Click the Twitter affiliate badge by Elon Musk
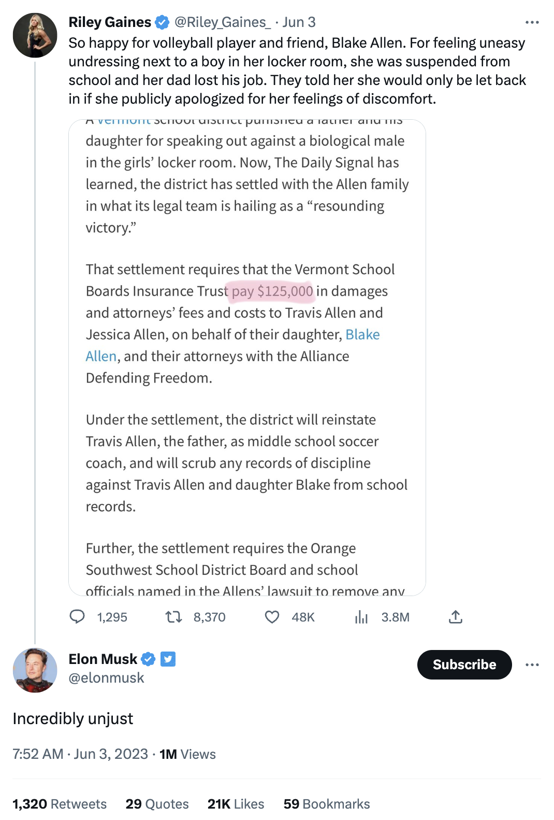This screenshot has width=554, height=820. pos(168,659)
